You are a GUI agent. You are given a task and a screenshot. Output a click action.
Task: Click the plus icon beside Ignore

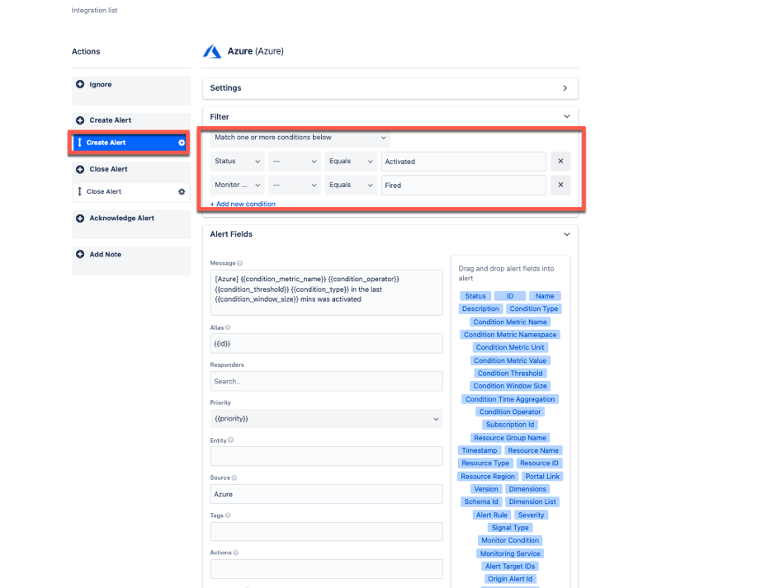coord(80,84)
